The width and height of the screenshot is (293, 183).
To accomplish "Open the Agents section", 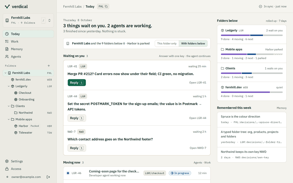I will click(28, 57).
